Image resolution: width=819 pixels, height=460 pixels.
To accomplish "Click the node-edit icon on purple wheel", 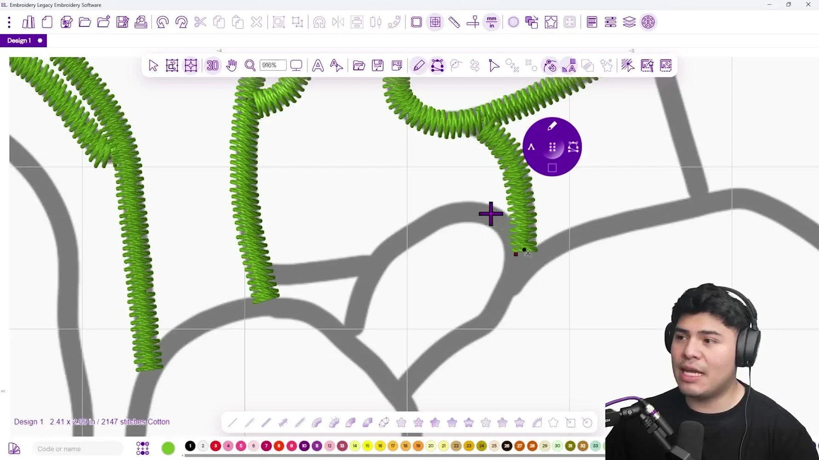I will [x=573, y=147].
